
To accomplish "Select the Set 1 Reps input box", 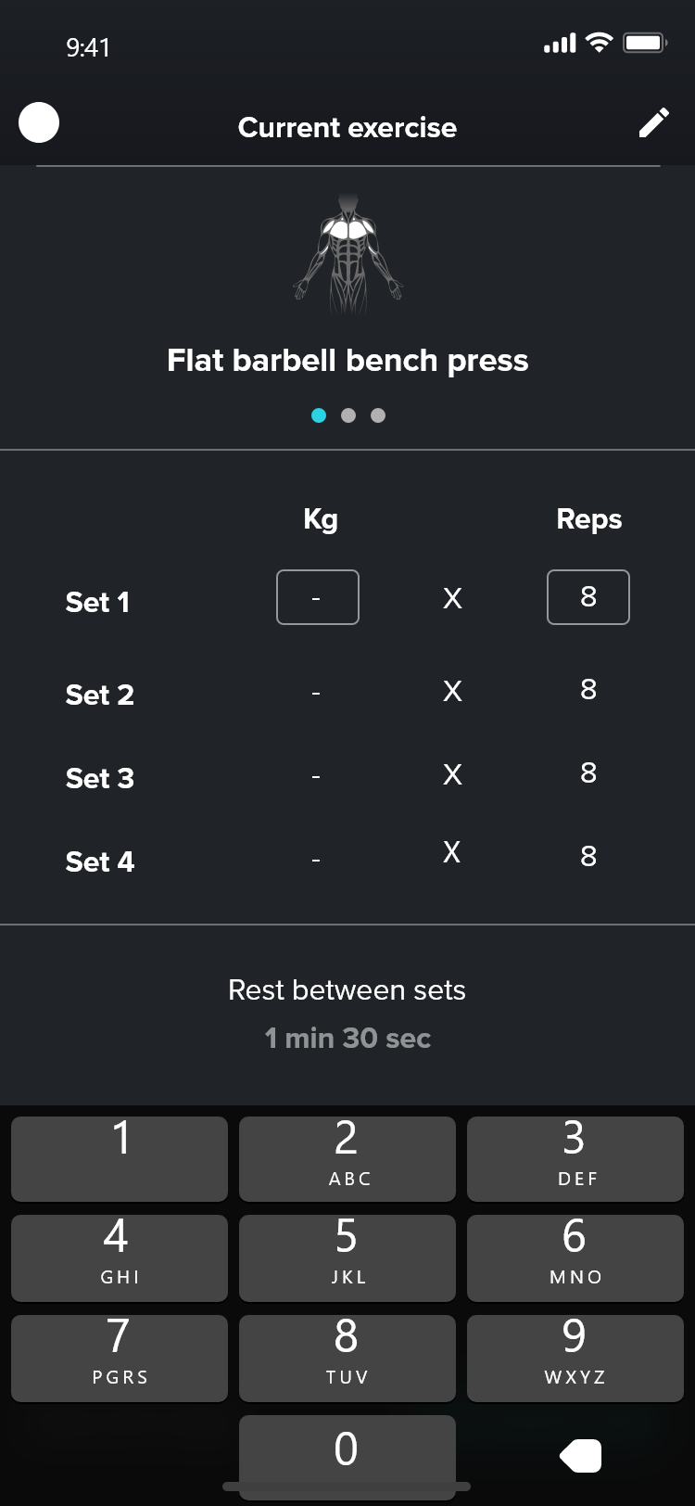I will pyautogui.click(x=588, y=597).
